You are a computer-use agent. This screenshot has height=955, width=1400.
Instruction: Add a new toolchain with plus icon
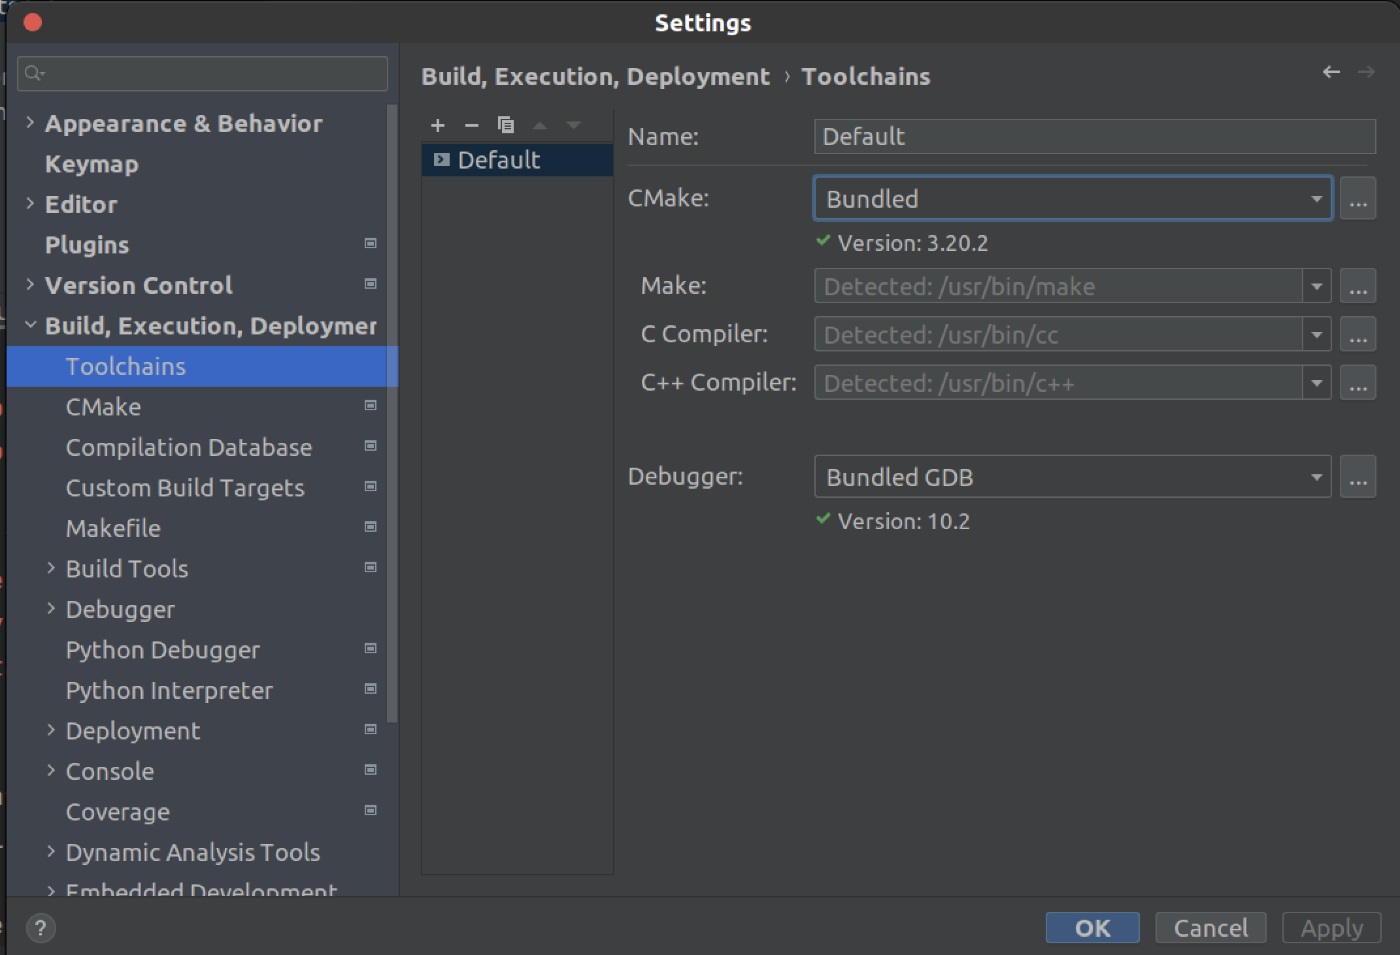click(438, 125)
